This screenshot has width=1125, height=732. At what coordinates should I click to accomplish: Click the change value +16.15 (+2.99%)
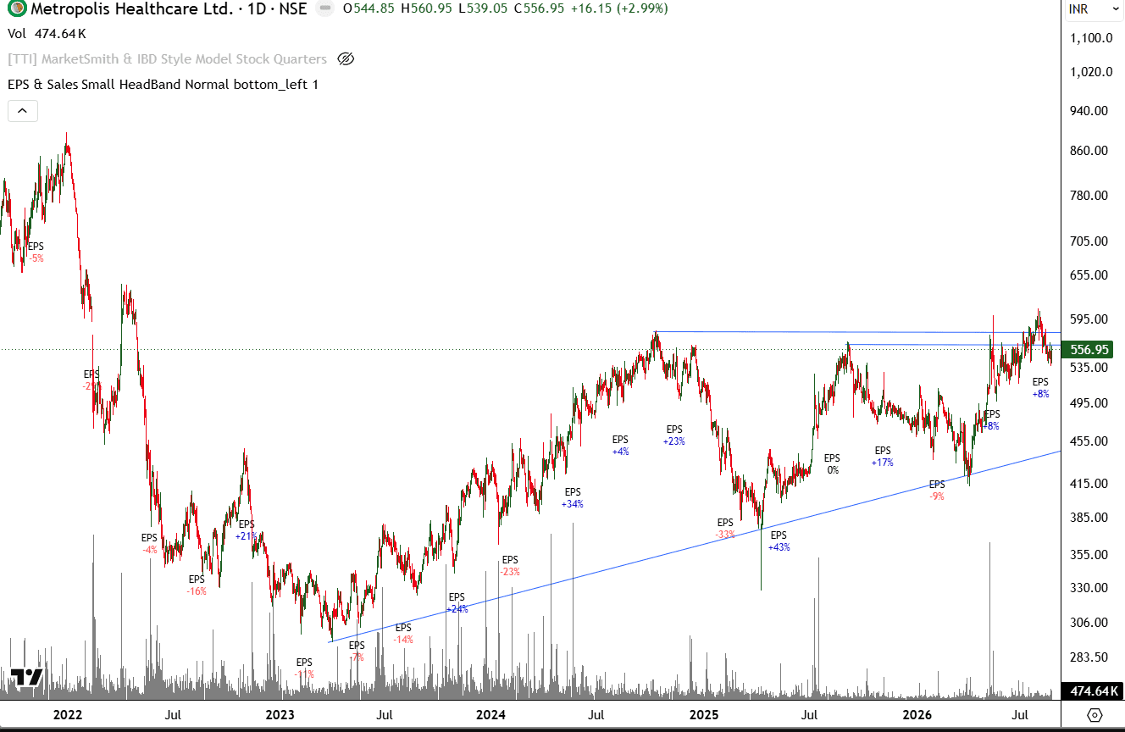click(x=620, y=9)
